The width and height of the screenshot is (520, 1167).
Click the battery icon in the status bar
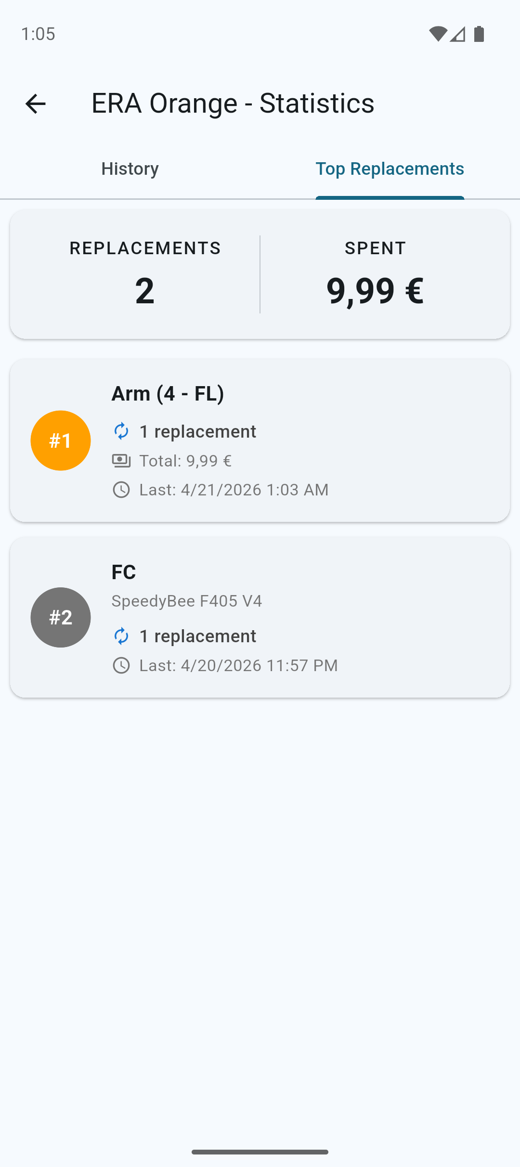[x=479, y=34]
